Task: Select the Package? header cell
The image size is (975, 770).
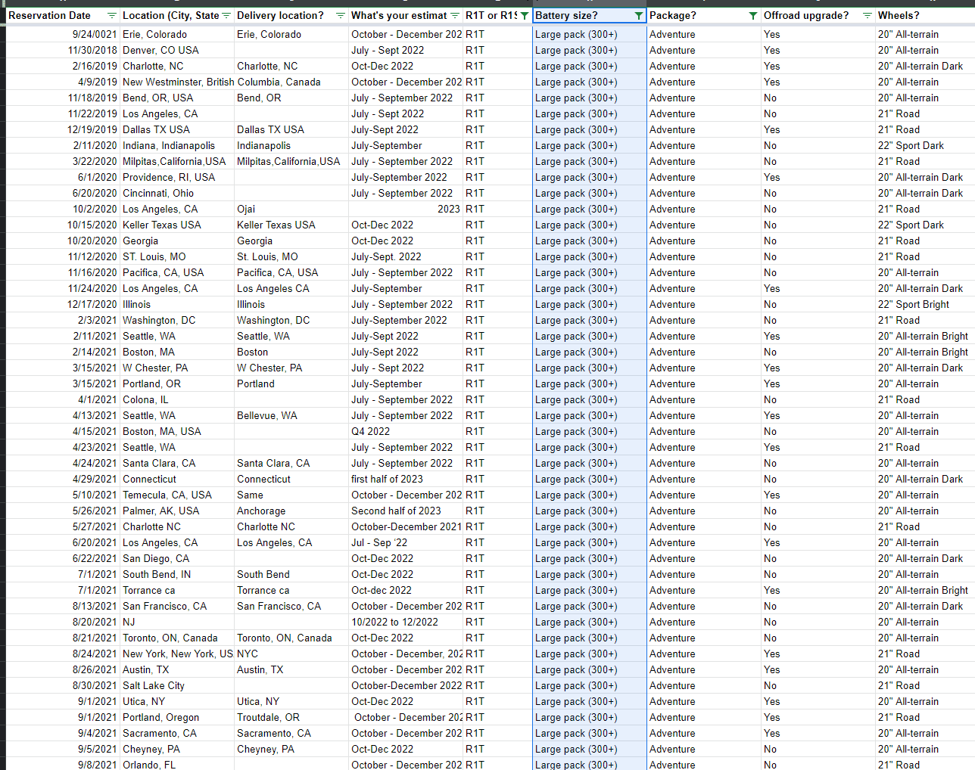Action: point(704,16)
